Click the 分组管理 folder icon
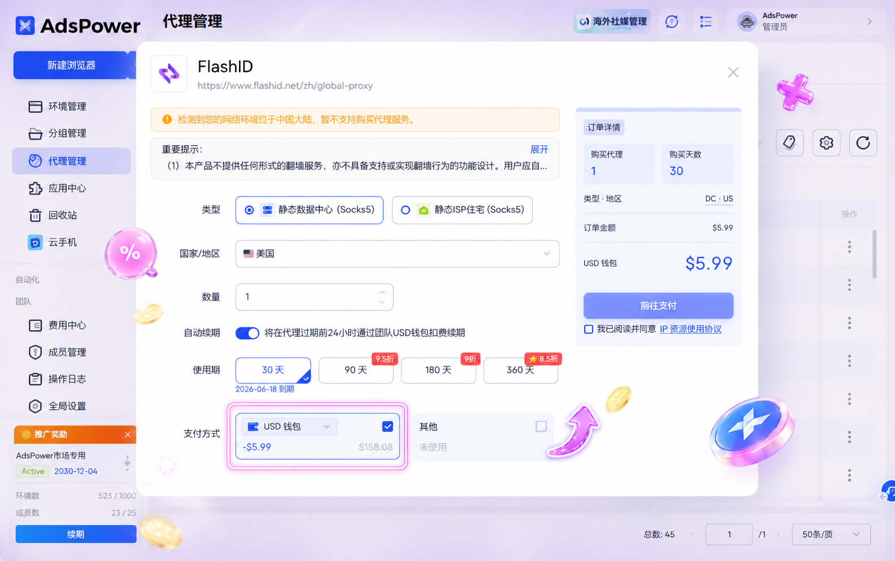 35,133
